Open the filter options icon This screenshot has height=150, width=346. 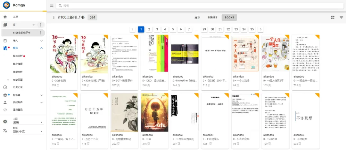click(342, 18)
